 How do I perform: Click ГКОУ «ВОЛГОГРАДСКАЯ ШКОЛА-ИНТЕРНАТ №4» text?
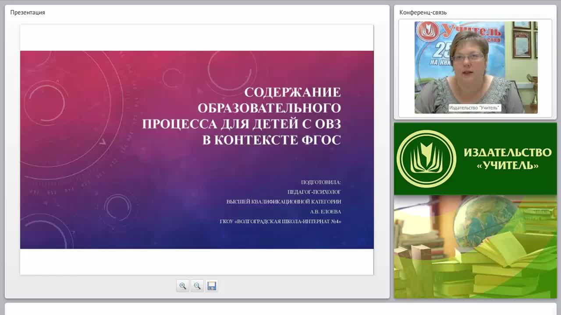tap(280, 221)
